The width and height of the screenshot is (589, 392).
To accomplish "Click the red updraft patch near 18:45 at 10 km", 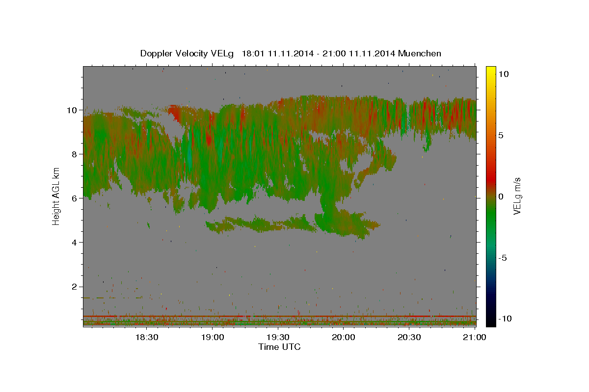I will pos(175,113).
